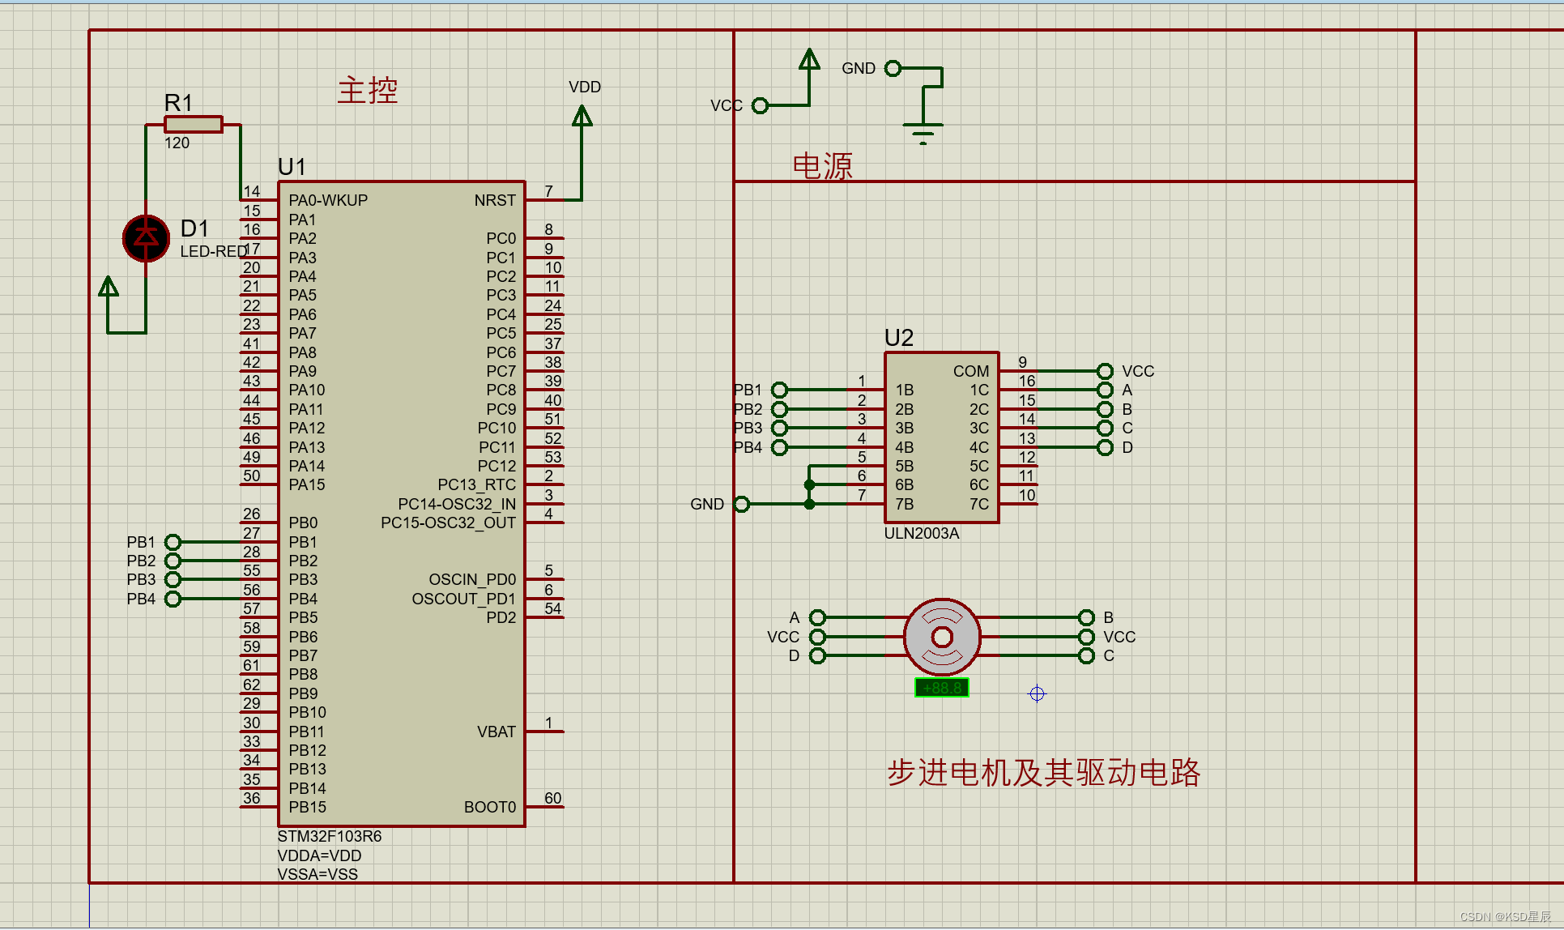1564x930 pixels.
Task: Click the motor angle readout +88.8
Action: pos(941,688)
